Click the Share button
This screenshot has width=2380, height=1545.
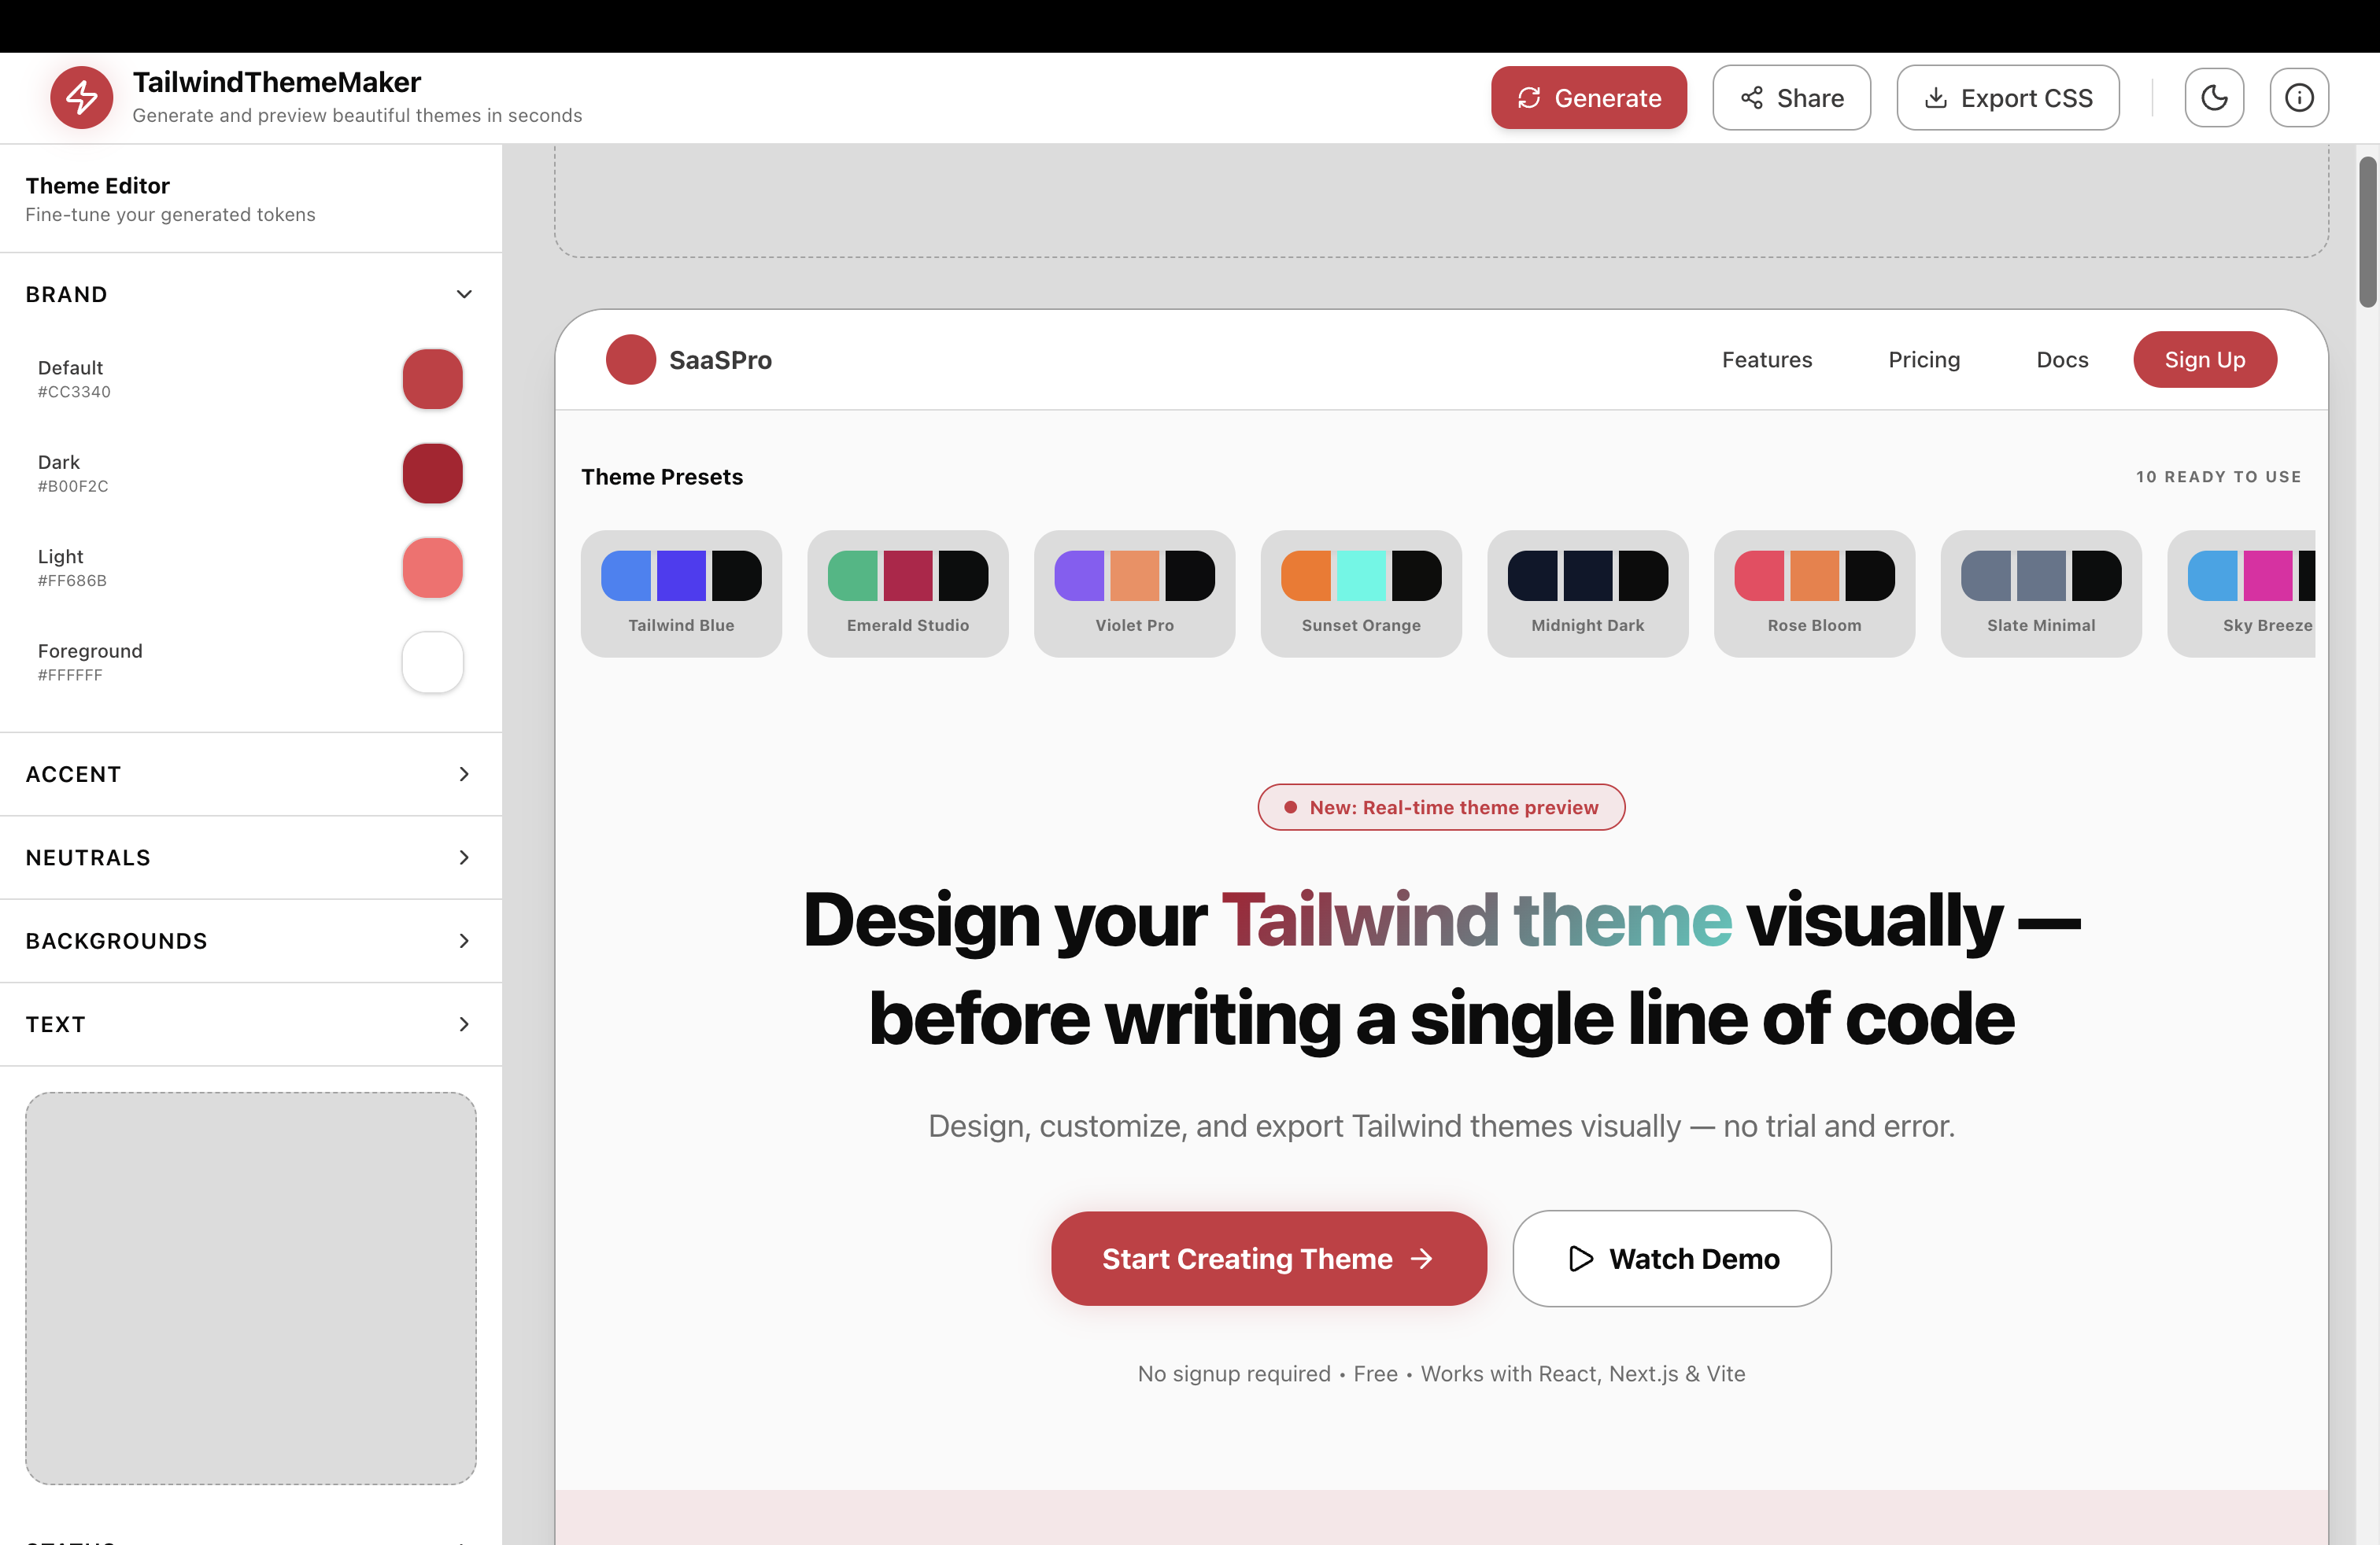point(1791,98)
